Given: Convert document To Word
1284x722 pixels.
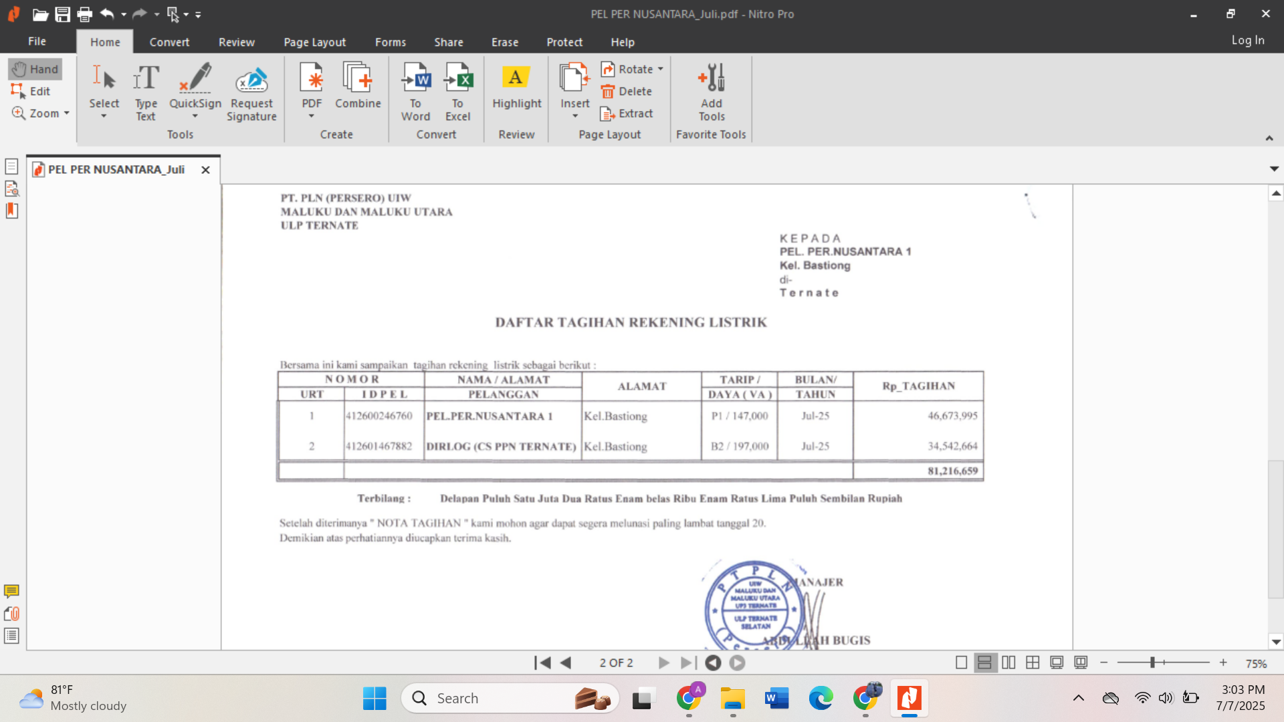Looking at the screenshot, I should (x=415, y=92).
